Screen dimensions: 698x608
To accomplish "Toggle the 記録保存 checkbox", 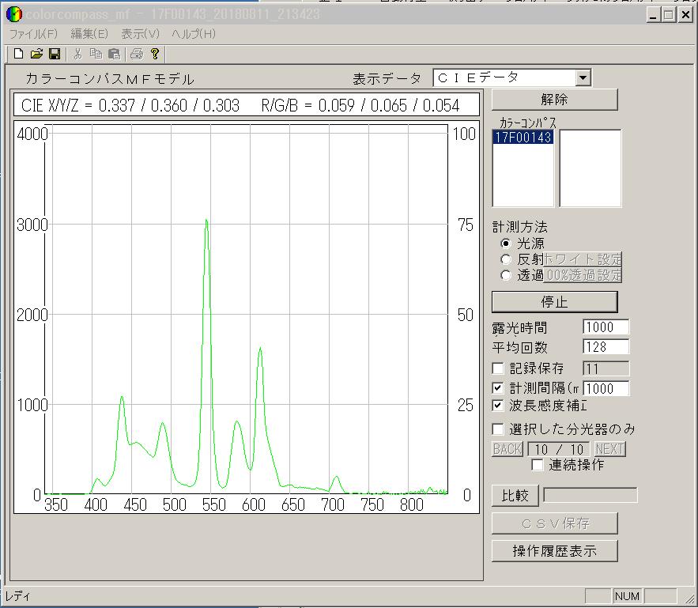I will 498,368.
